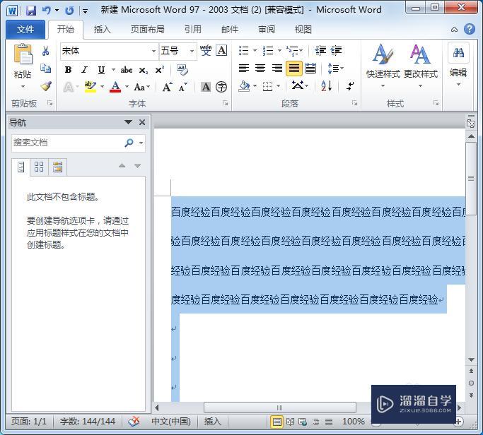This screenshot has width=483, height=435.
Task: Apply yellow text highlight color
Action: point(91,87)
